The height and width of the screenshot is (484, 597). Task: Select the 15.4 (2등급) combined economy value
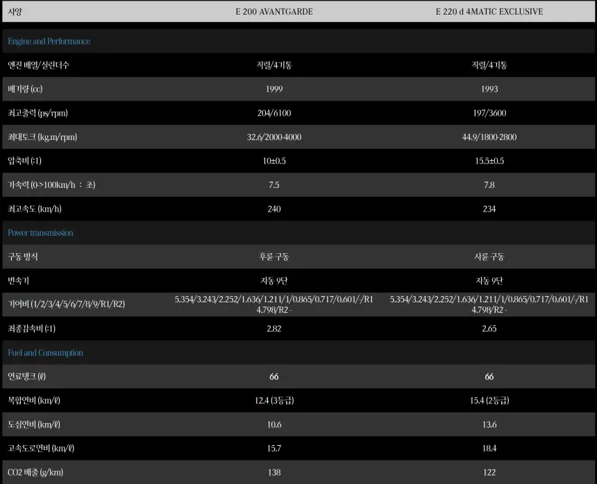(x=489, y=400)
